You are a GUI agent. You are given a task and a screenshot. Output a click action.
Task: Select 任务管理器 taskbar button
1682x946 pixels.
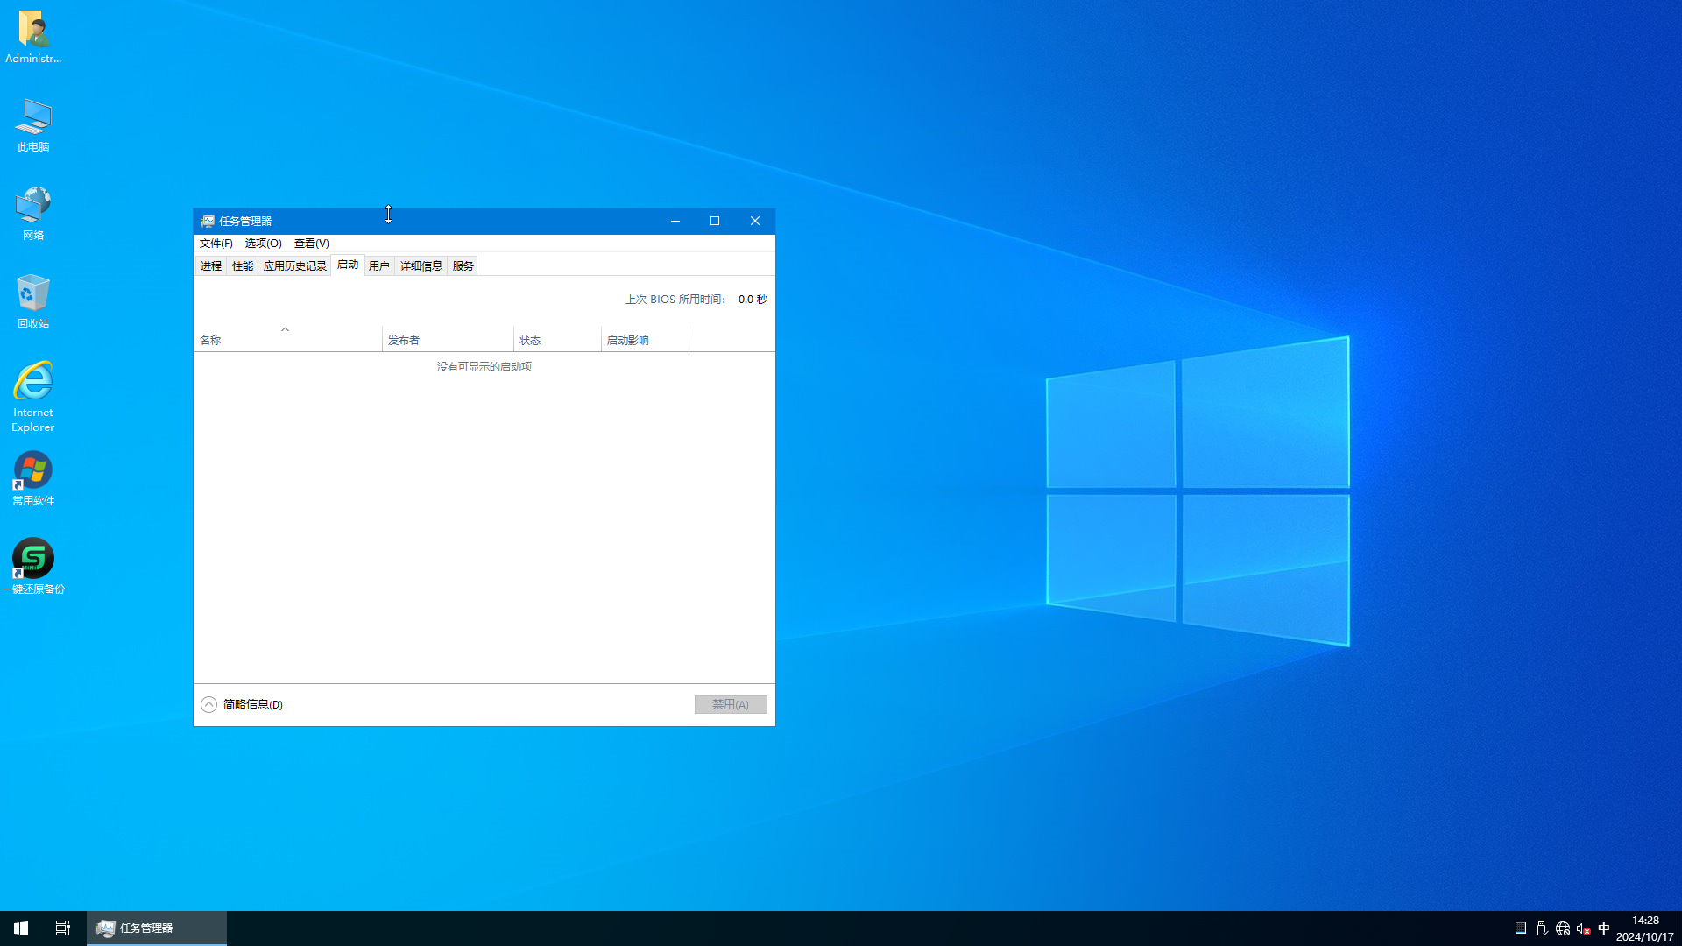point(157,928)
